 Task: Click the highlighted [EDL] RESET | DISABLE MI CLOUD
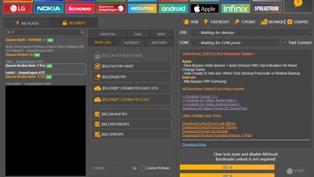(x=131, y=99)
